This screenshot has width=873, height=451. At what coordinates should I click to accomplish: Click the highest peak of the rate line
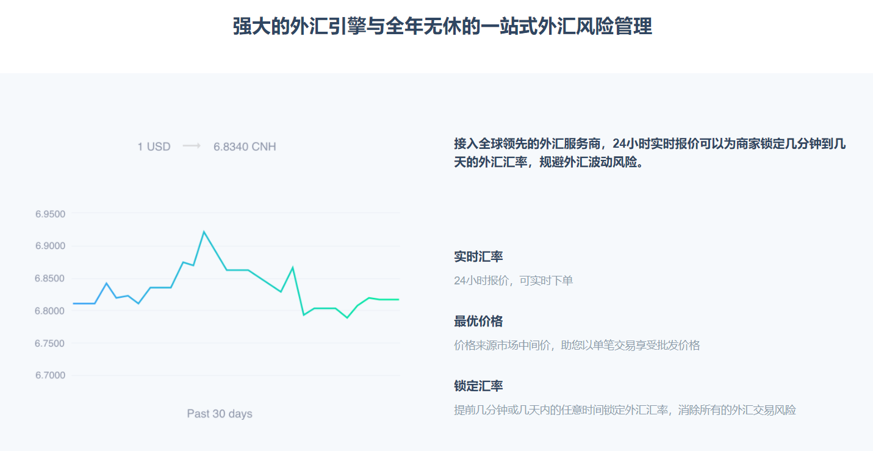coord(204,232)
